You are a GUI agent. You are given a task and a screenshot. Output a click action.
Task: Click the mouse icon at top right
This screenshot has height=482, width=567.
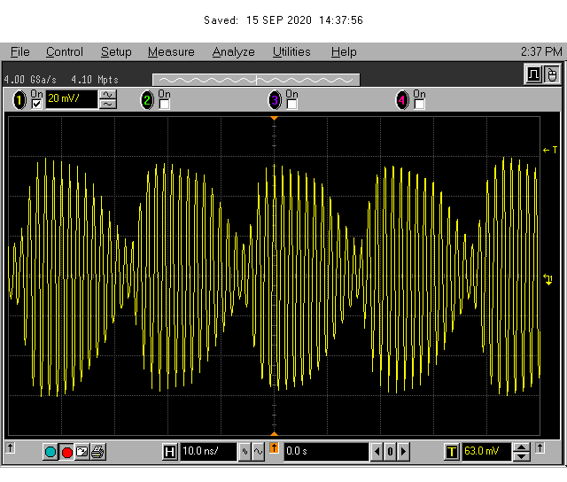(x=552, y=74)
